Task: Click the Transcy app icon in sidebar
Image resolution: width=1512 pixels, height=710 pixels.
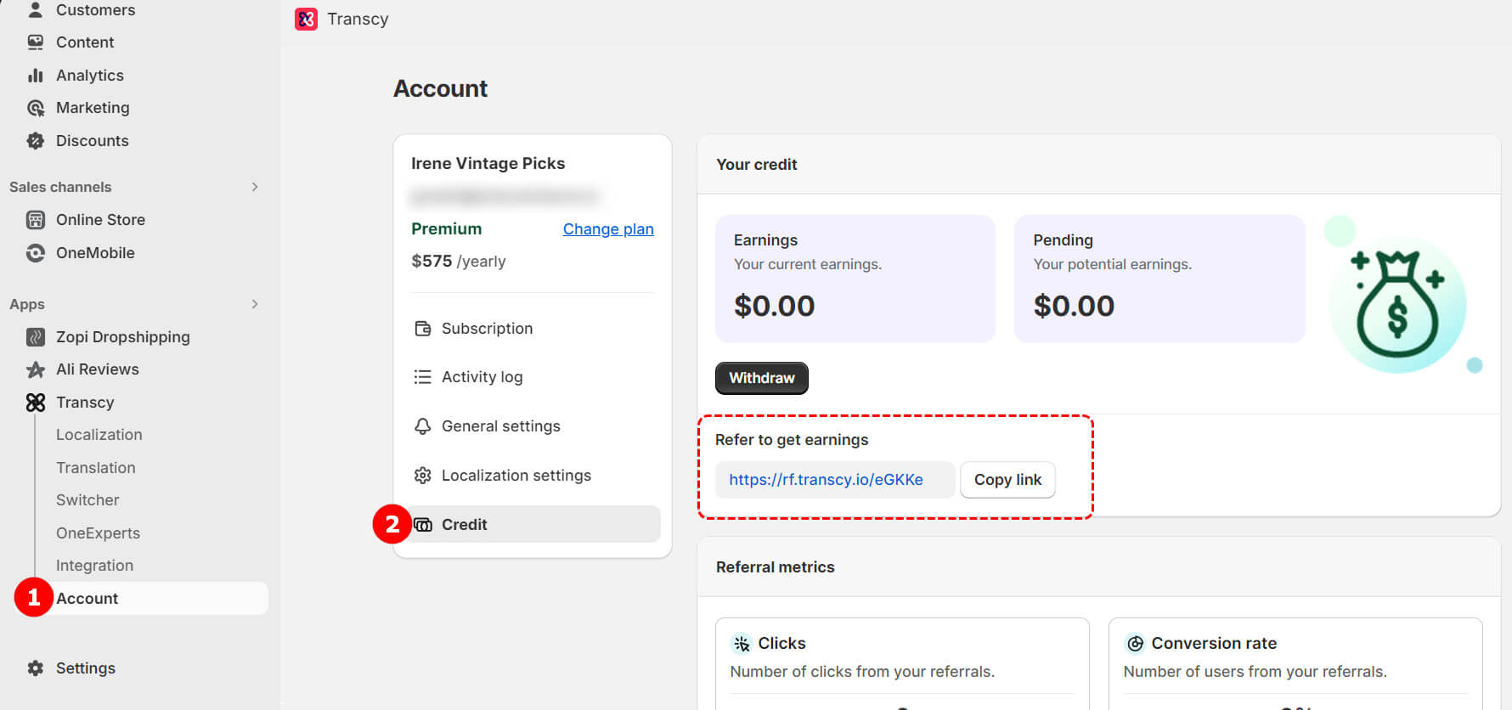Action: pos(36,403)
